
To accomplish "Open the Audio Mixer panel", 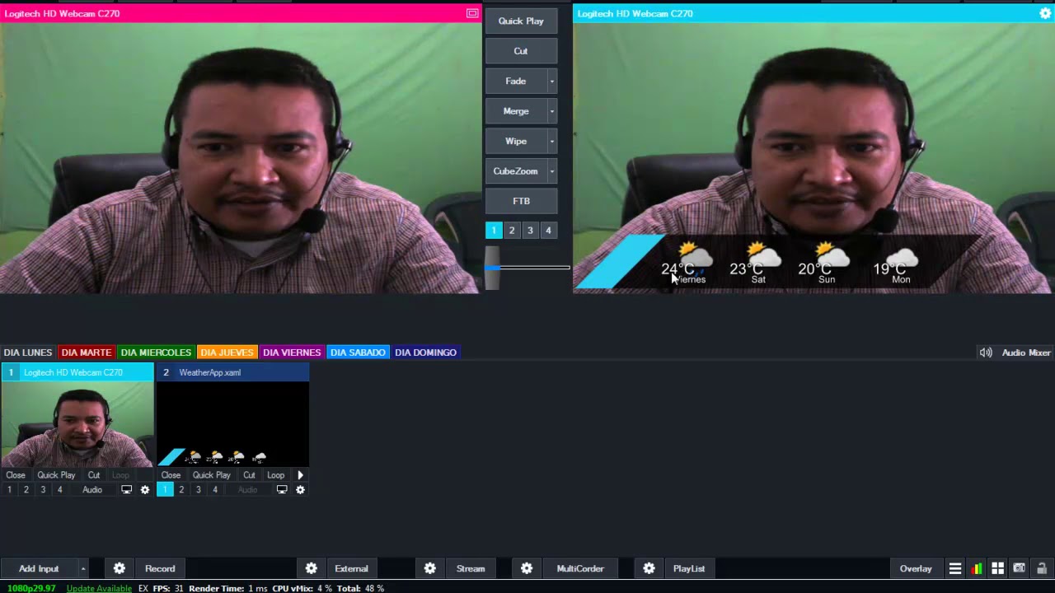I will (1026, 353).
